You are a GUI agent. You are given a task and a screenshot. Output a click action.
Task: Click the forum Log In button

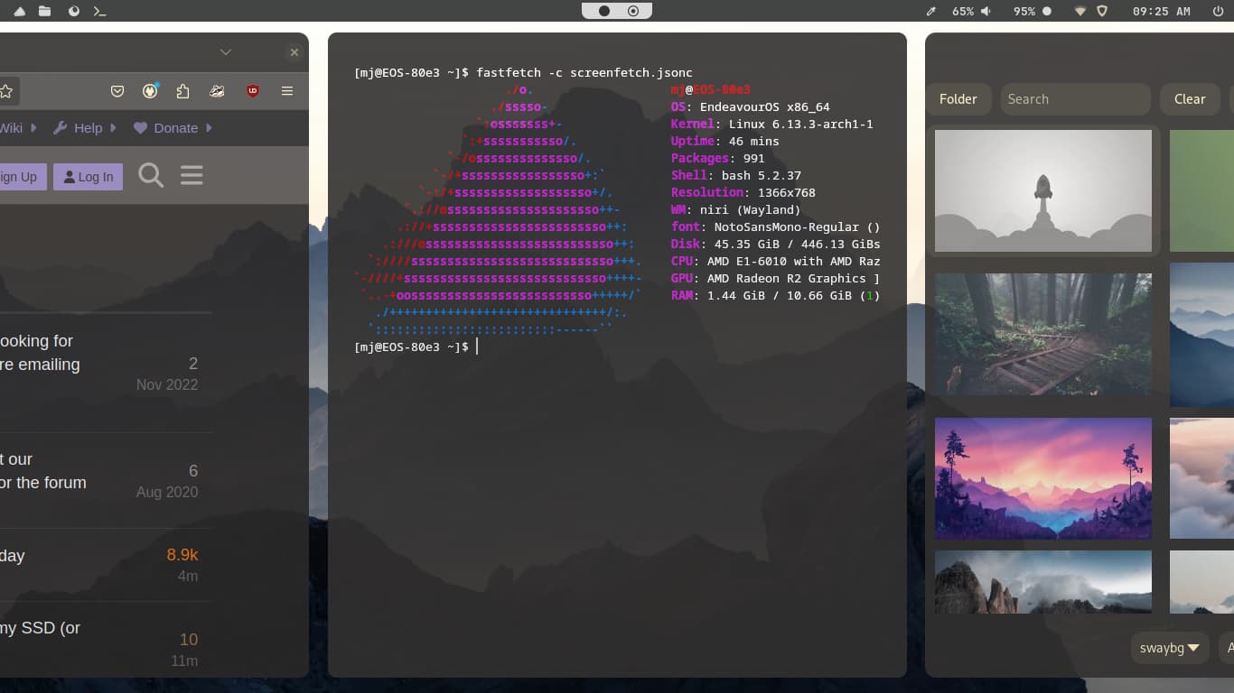pyautogui.click(x=88, y=176)
